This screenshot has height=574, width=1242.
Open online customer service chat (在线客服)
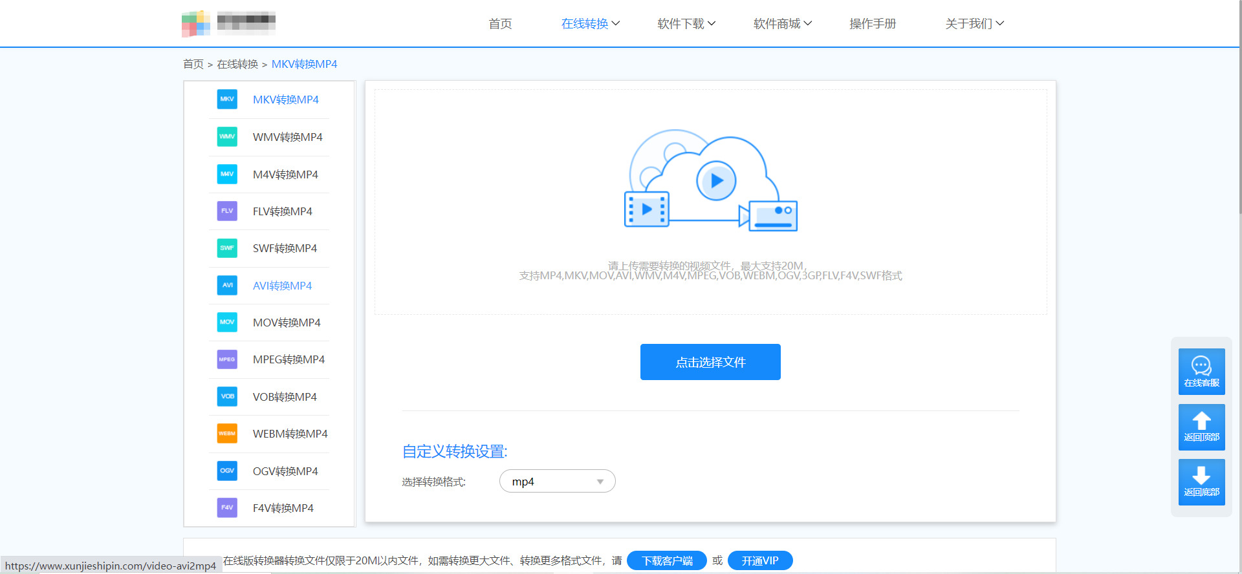[1201, 372]
